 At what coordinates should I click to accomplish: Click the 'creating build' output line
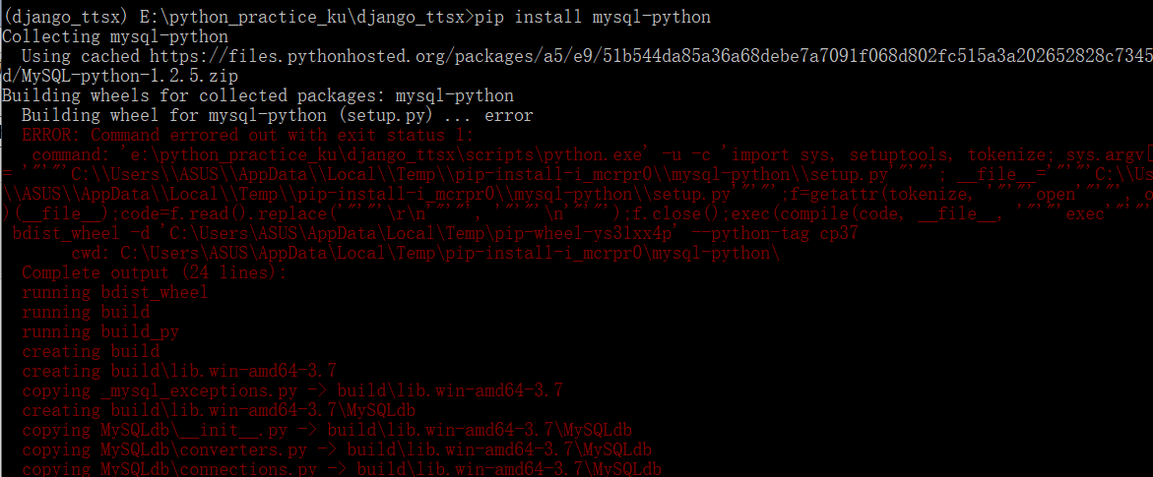92,351
